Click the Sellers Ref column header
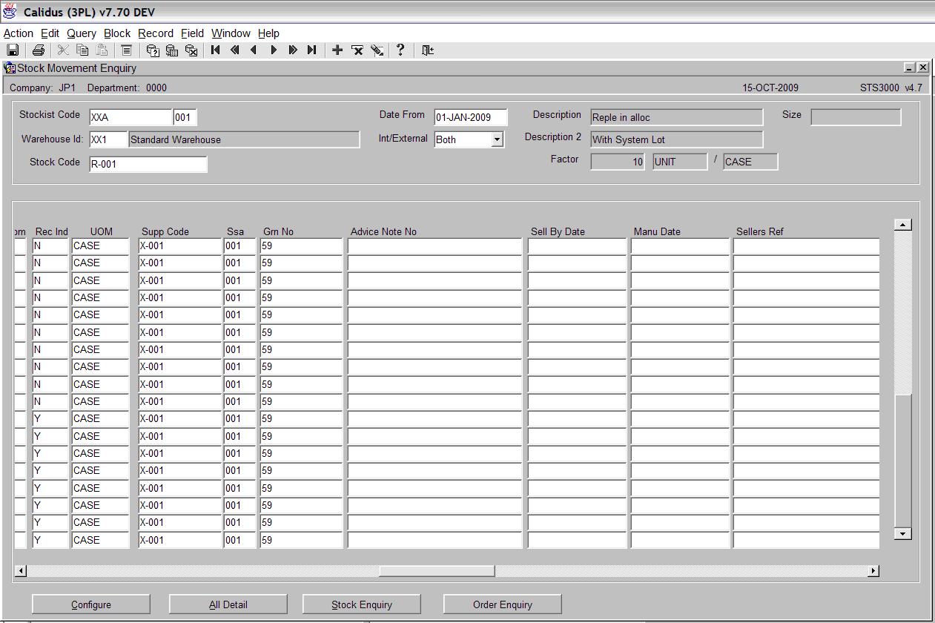Screen dimensions: 935x623 760,231
